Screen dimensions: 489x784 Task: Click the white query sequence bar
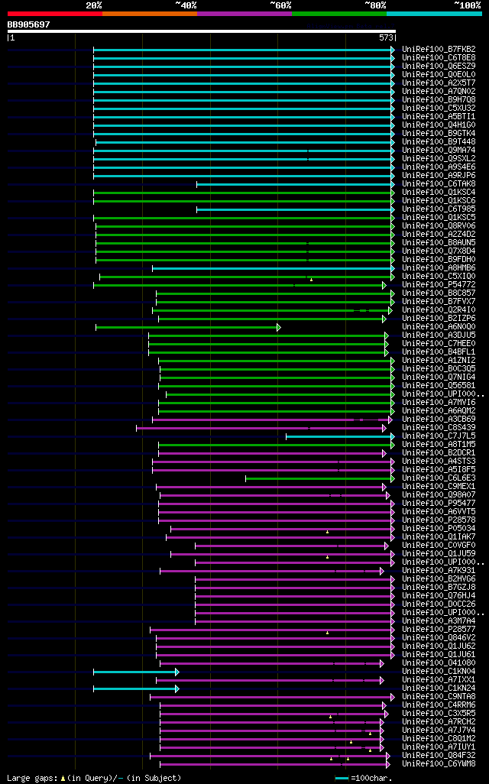[202, 31]
